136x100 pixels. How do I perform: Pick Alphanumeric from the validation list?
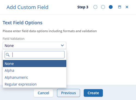35,78
